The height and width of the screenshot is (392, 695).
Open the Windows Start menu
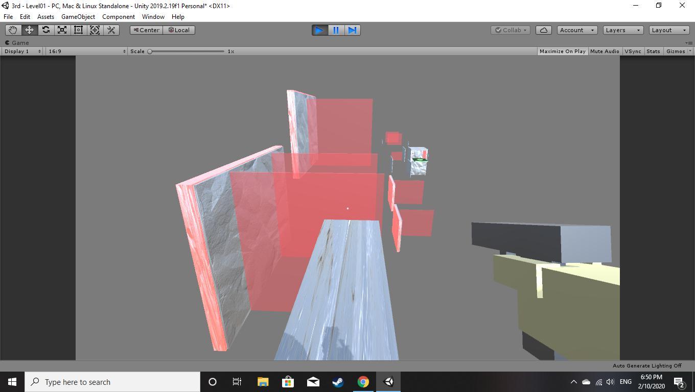click(x=12, y=382)
